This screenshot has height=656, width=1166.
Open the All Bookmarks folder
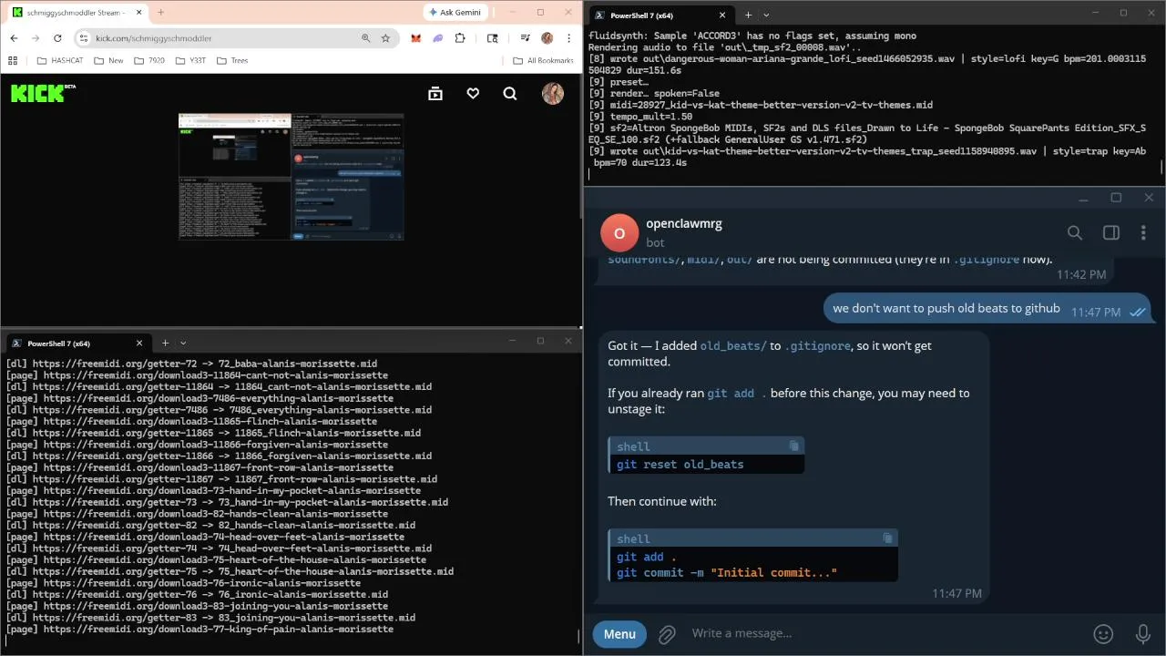543,60
